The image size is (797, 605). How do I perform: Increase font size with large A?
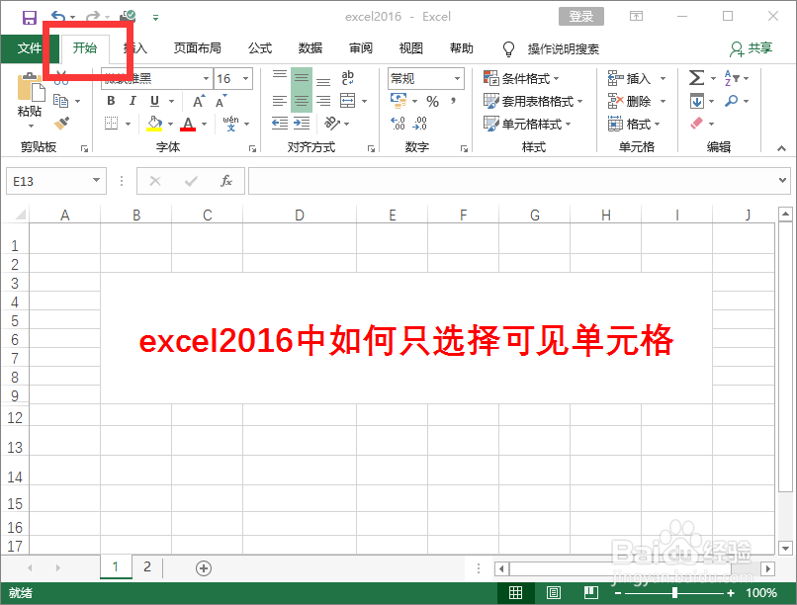(x=199, y=101)
